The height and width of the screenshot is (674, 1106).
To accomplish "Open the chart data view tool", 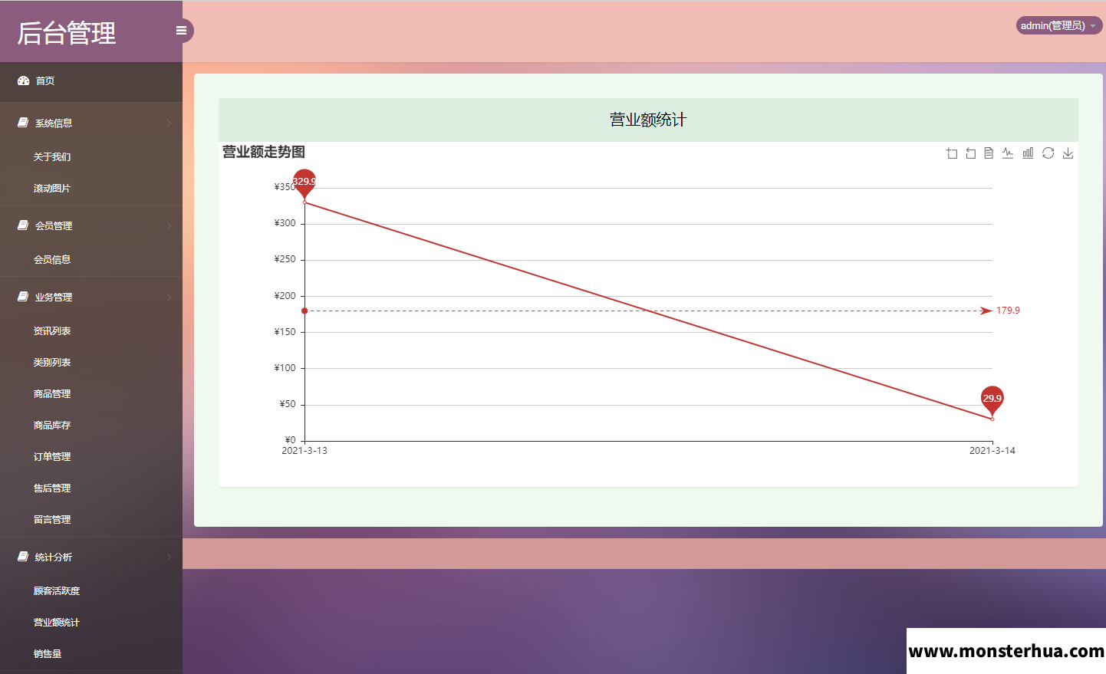I will [989, 153].
